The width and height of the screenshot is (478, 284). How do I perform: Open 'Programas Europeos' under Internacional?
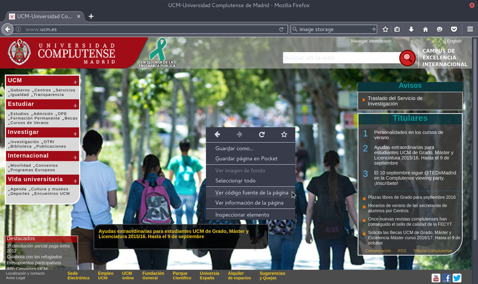(x=33, y=170)
